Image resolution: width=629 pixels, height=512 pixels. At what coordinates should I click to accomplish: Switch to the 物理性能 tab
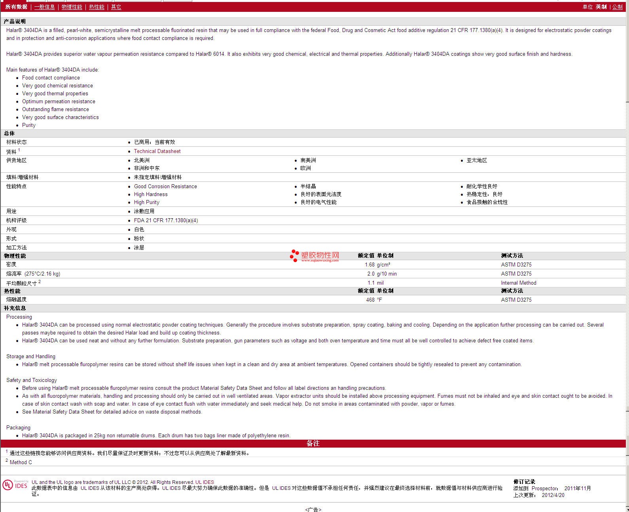point(72,7)
